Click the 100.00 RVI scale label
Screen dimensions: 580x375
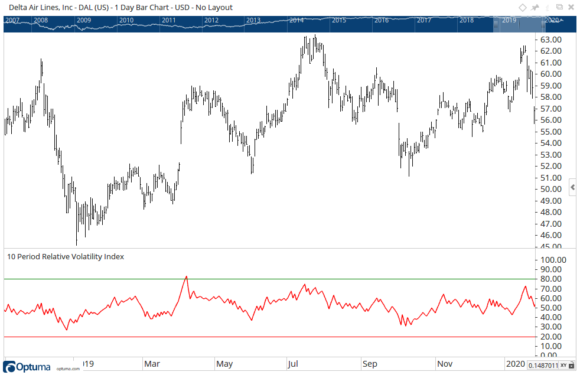coord(553,260)
